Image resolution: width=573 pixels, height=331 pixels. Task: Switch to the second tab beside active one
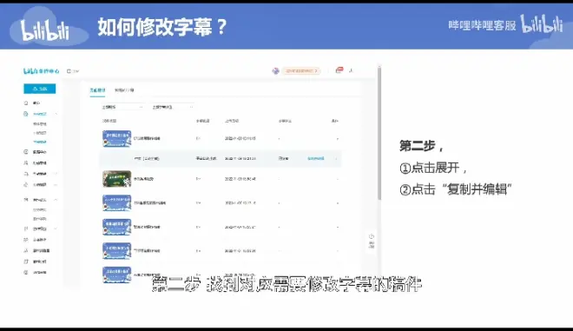[124, 90]
